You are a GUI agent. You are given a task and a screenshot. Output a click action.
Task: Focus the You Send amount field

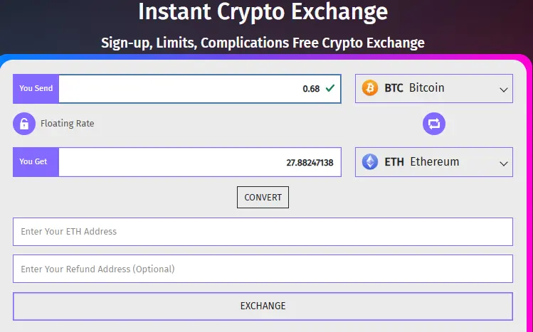click(x=200, y=89)
